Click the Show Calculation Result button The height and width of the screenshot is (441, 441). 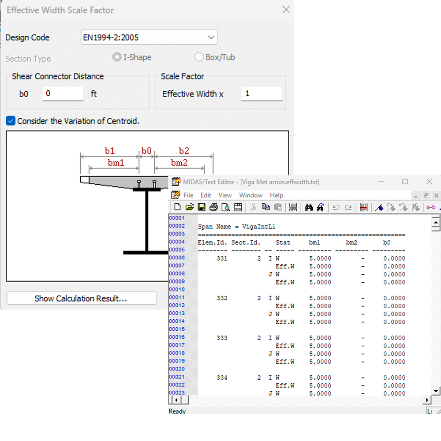82,298
